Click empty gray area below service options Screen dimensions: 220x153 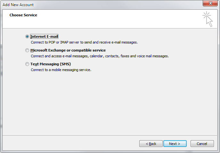[109, 102]
